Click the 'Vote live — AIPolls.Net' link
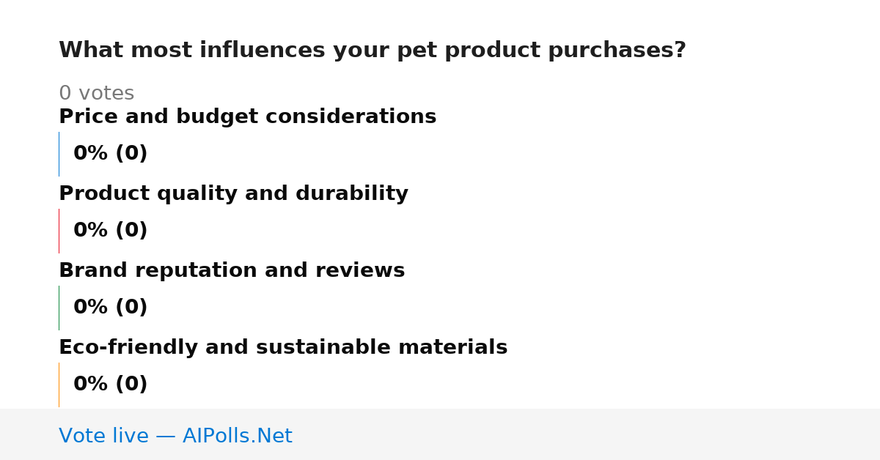Screen dimensions: 880x460 pos(175,436)
